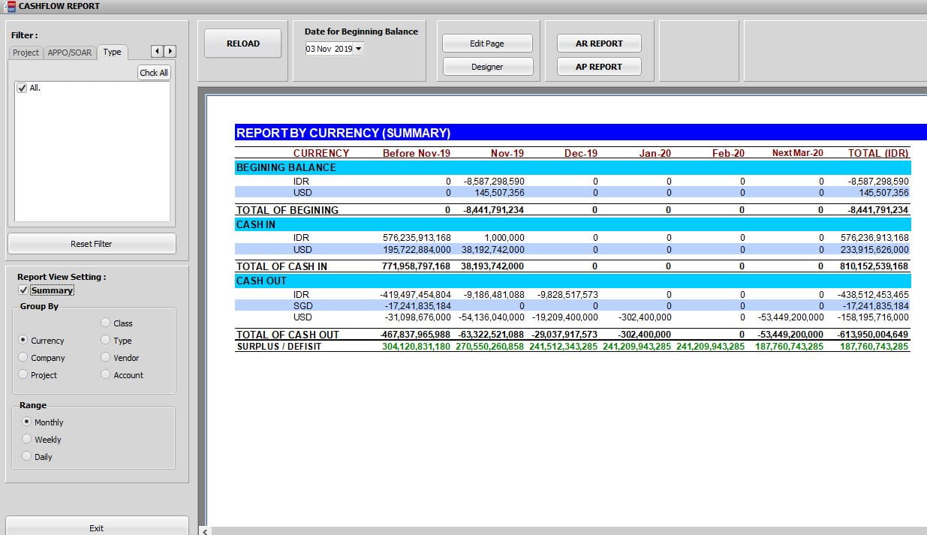This screenshot has width=927, height=535.
Task: Click the Dec-19 column header
Action: 581,153
